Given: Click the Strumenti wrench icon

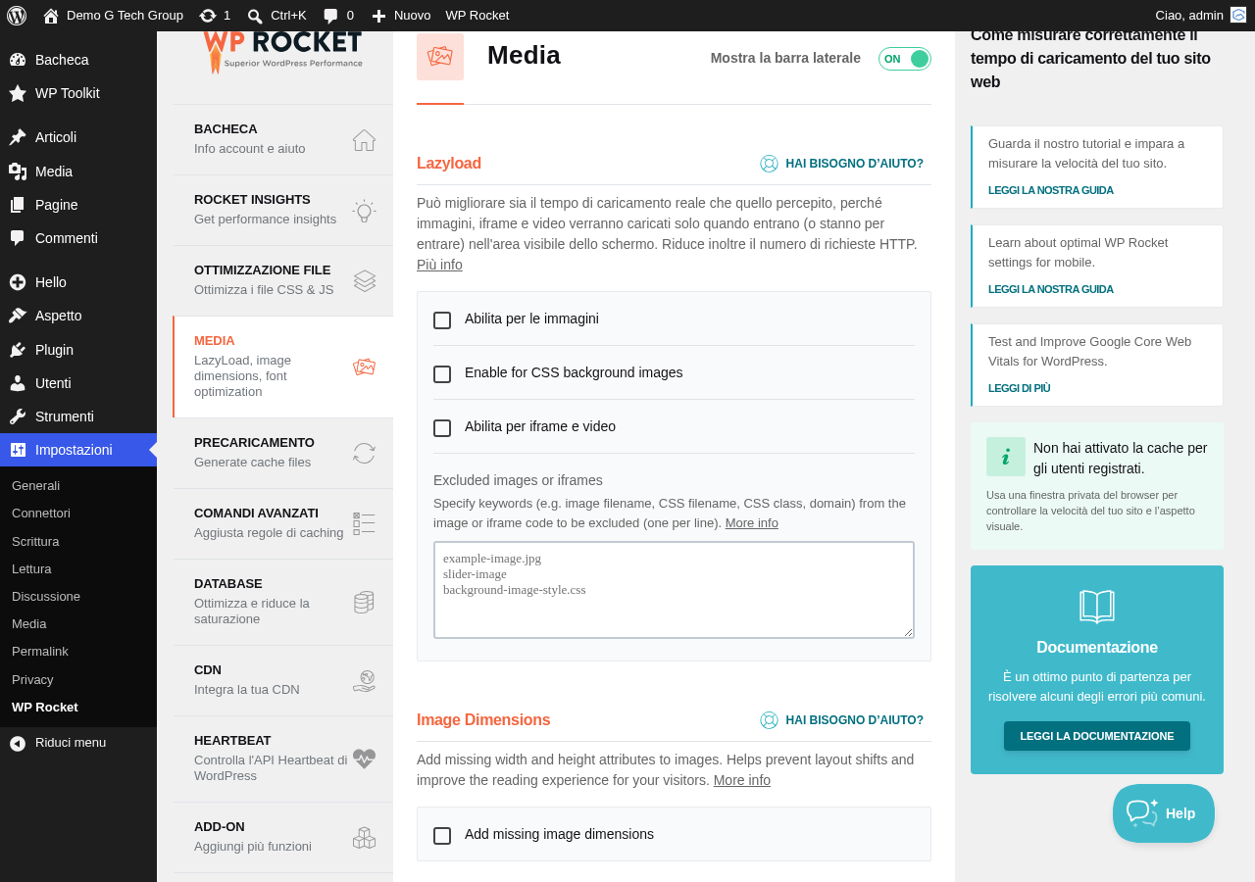Looking at the screenshot, I should 18,416.
